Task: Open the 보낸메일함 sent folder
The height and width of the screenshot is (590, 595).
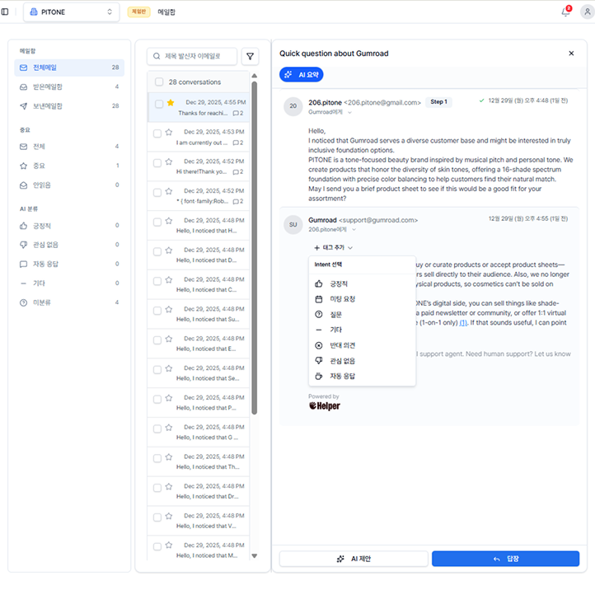Action: (69, 105)
